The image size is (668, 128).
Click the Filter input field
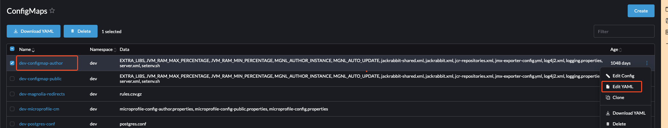(x=624, y=31)
